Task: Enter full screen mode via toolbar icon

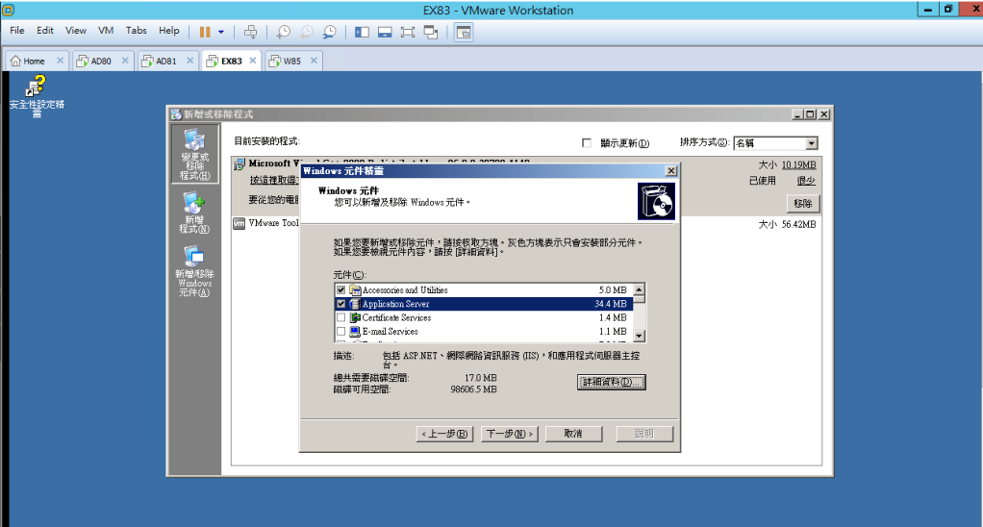Action: pyautogui.click(x=408, y=31)
